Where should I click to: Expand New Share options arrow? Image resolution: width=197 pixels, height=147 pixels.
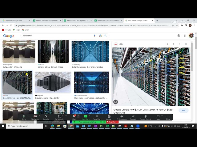tap(90, 116)
